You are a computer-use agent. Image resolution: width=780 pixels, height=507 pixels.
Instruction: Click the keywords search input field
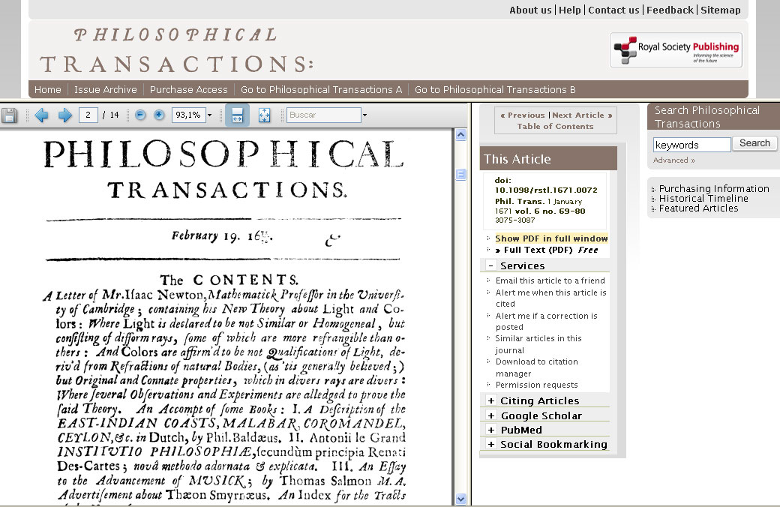[x=691, y=145]
